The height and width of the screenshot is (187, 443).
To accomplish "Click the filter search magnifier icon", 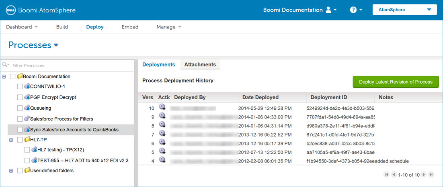I will 5,65.
